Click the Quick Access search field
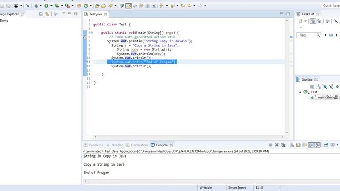 (x=331, y=6)
